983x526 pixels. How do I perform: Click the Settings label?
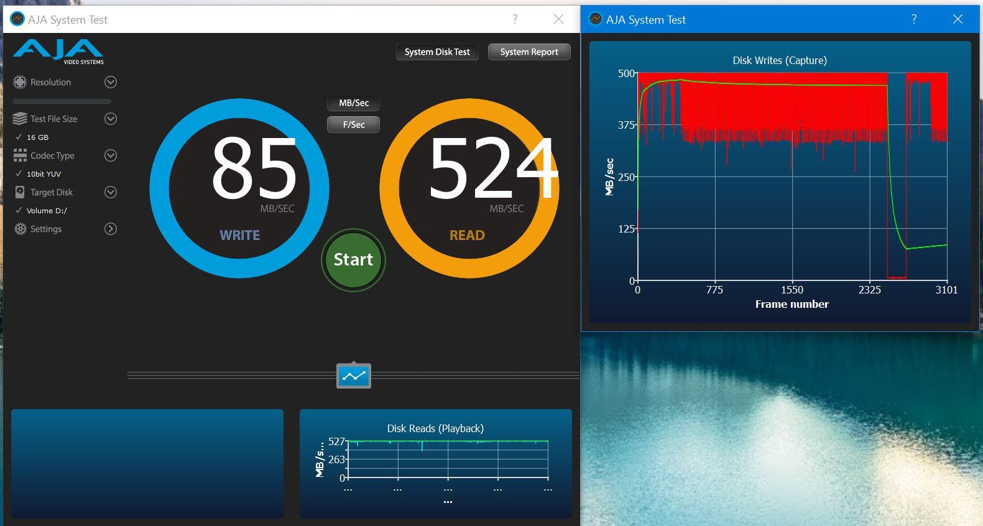(x=46, y=229)
